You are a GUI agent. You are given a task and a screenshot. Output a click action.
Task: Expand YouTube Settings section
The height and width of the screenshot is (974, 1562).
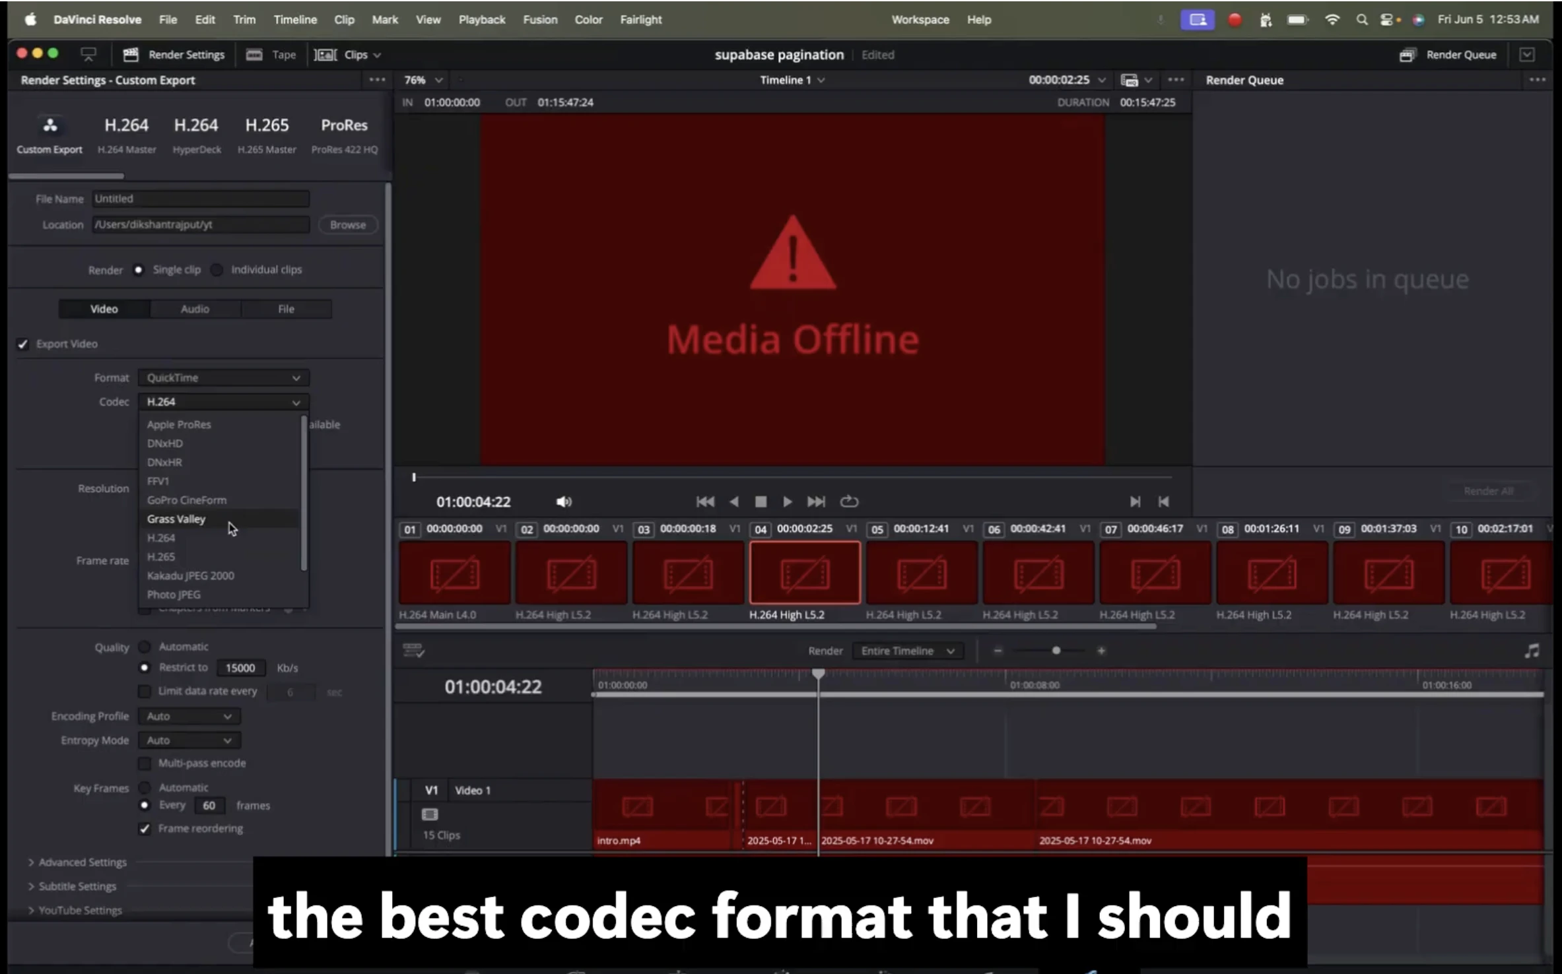[x=75, y=911]
